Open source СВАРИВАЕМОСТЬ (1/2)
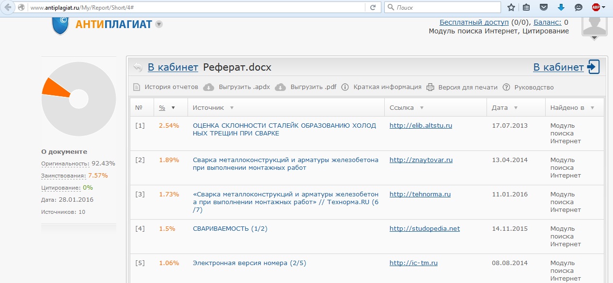The image size is (613, 283). (x=230, y=228)
